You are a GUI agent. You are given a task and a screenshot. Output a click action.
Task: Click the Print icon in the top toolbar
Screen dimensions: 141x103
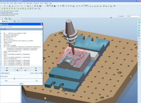coord(10,6)
